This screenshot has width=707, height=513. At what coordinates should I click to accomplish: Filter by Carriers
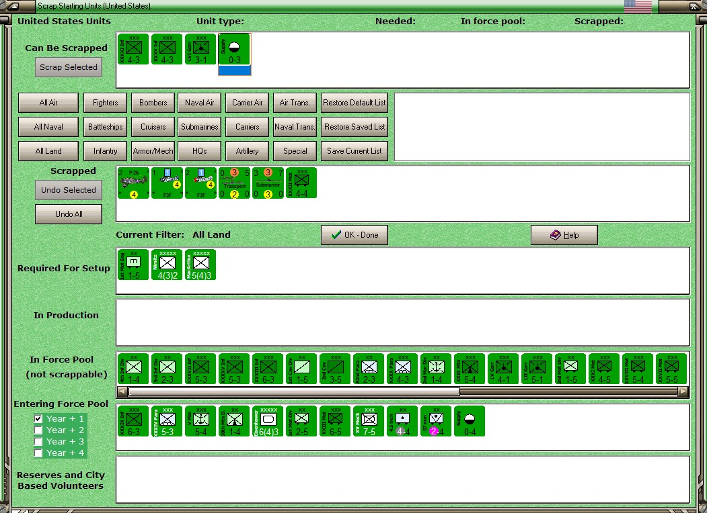coord(247,127)
